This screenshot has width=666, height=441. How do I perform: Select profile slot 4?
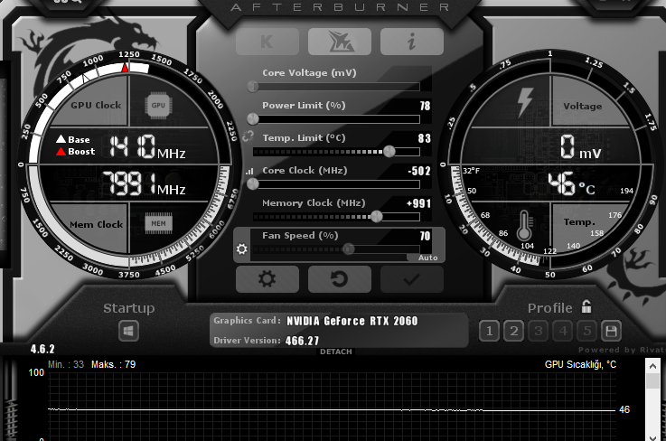(x=563, y=331)
